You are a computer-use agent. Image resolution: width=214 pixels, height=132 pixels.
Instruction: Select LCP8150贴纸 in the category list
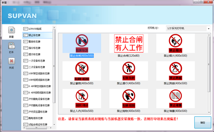click(x=37, y=29)
